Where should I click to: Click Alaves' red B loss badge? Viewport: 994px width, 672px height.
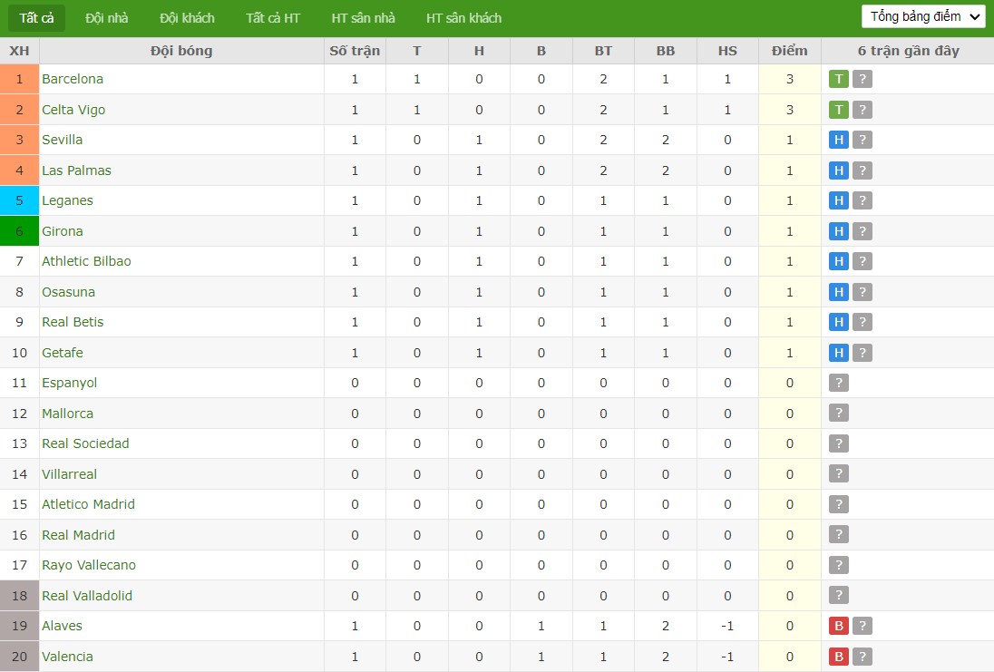(x=839, y=626)
